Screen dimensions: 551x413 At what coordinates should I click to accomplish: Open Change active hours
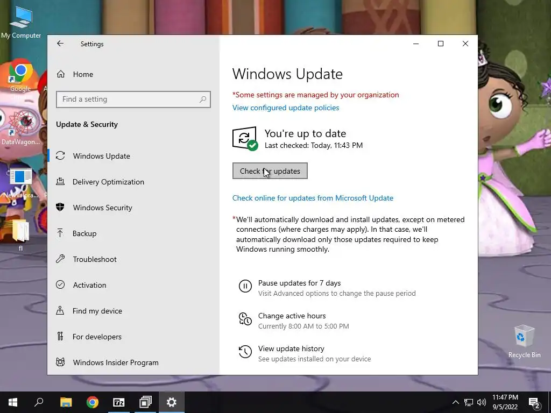pyautogui.click(x=292, y=316)
